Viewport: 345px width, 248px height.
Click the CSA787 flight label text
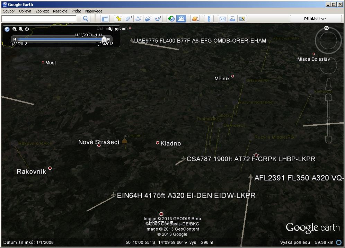click(x=251, y=159)
